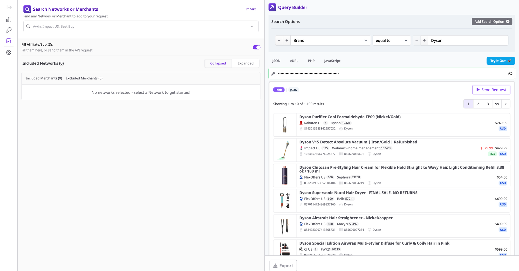Click the Try it Out button

[x=501, y=61]
